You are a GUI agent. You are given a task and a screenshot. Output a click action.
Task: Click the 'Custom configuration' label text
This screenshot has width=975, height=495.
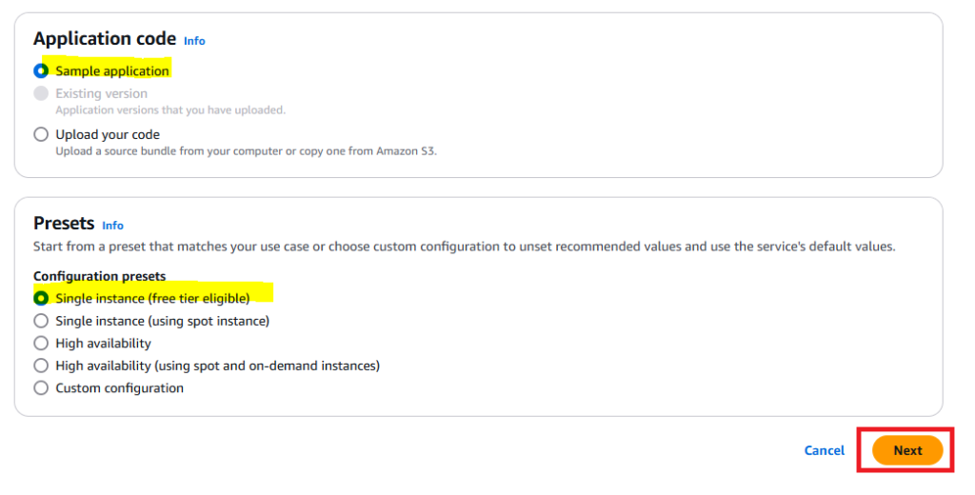[119, 388]
